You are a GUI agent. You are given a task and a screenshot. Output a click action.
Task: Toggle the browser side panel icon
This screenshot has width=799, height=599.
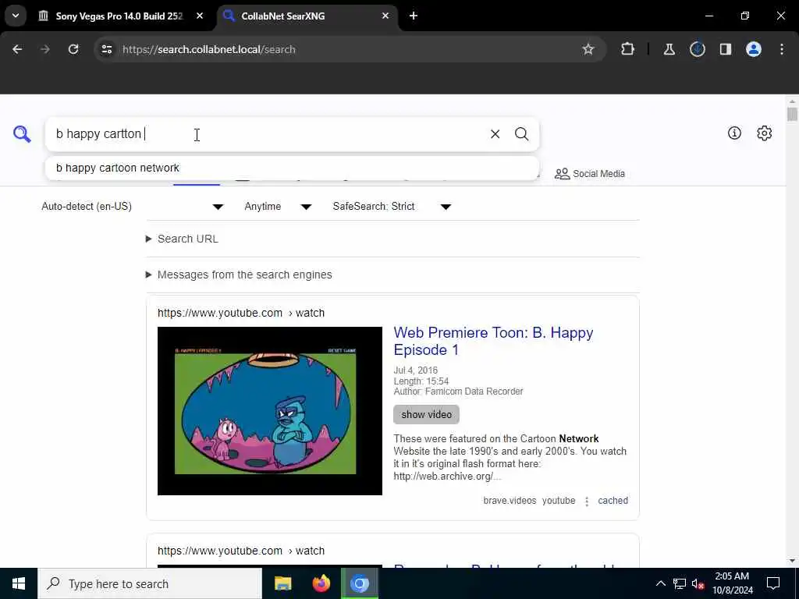point(726,49)
